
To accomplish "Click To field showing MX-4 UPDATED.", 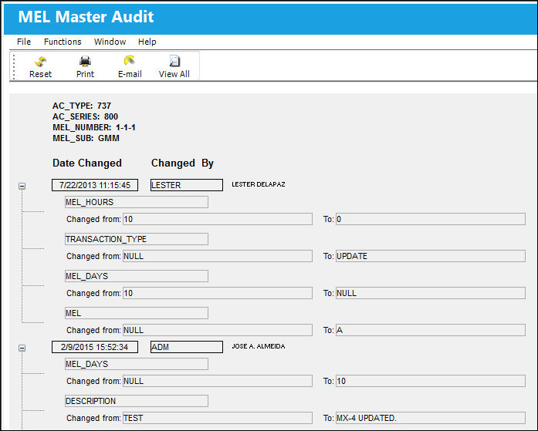I will pos(431,419).
